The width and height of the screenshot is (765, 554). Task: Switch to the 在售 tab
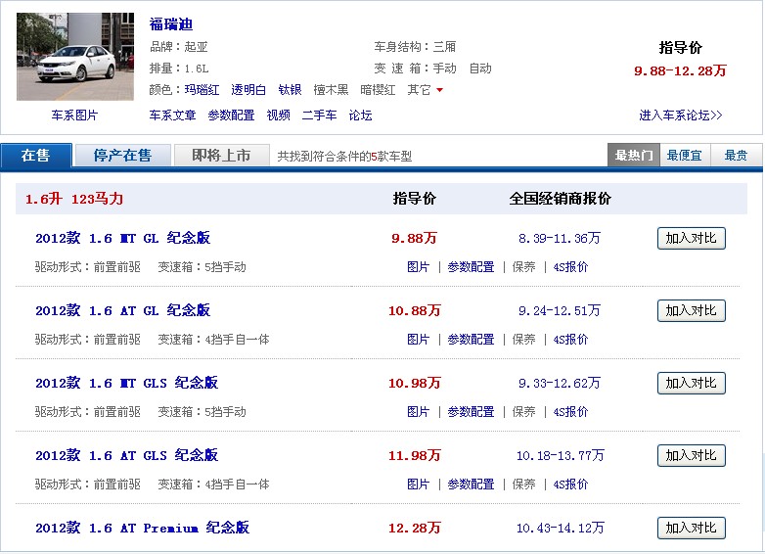coord(36,156)
